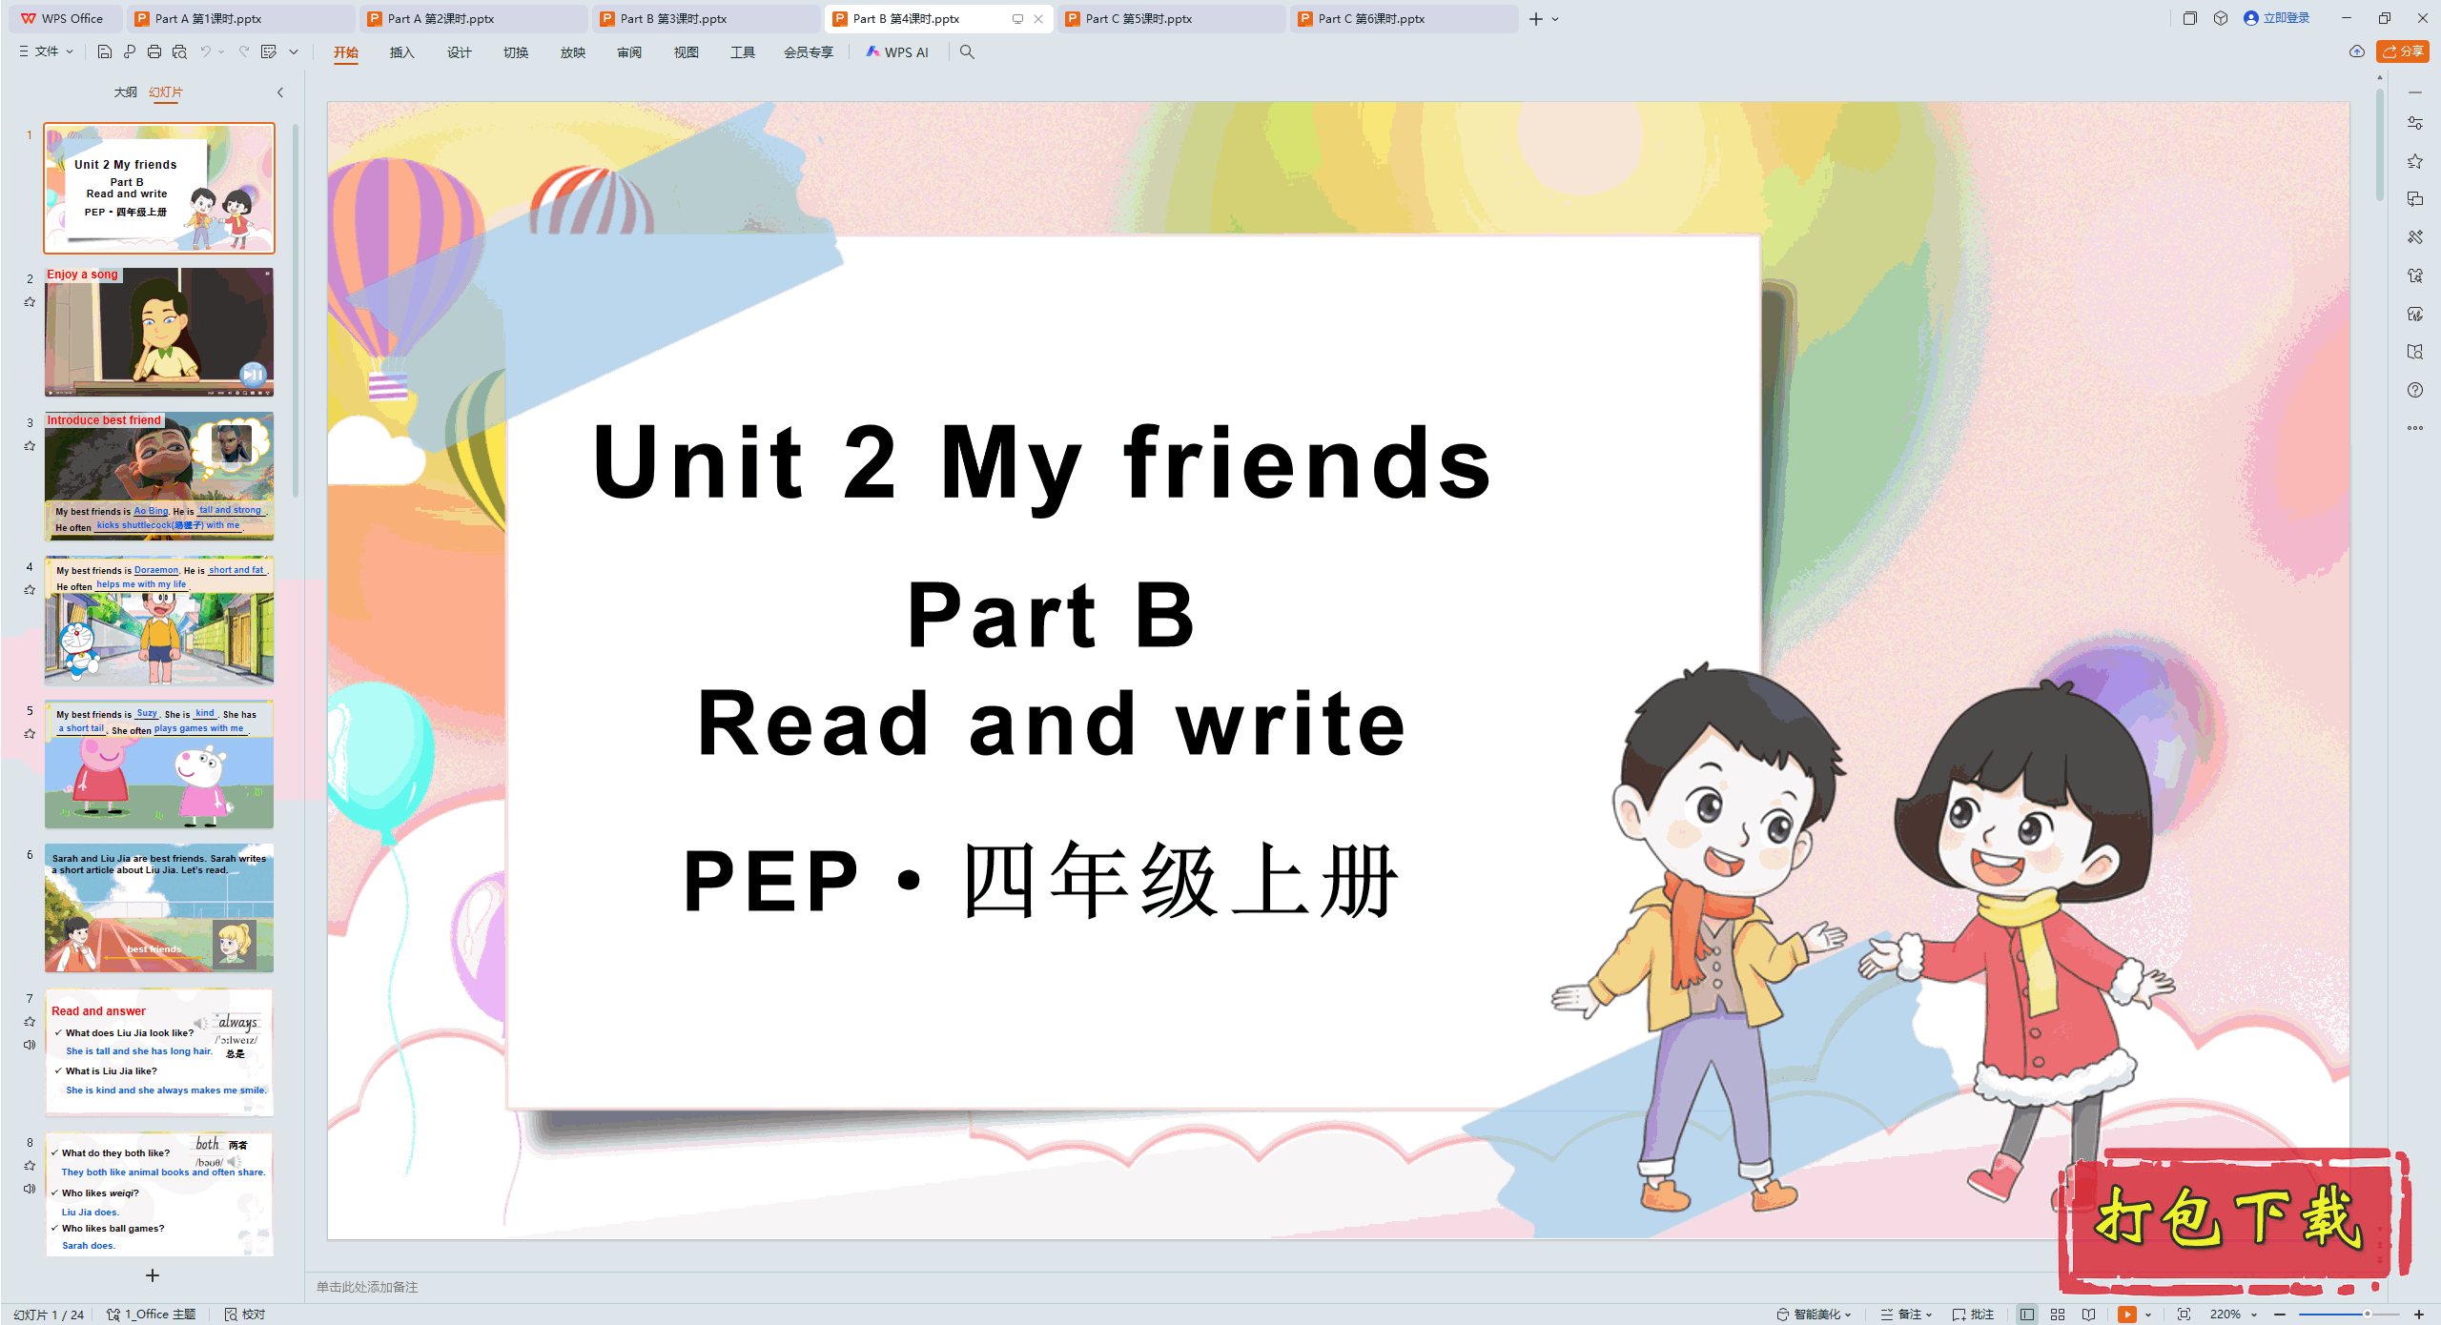
Task: Click the sound icon beside slide 7
Action: [30, 1045]
